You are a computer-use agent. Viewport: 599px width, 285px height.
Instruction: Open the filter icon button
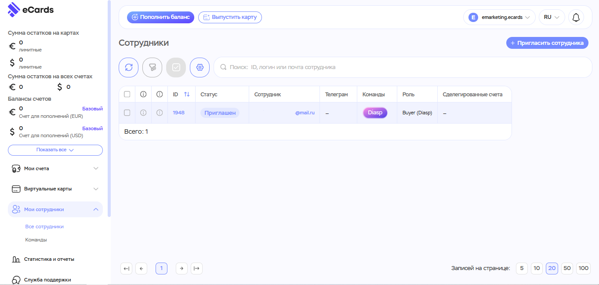tap(152, 67)
